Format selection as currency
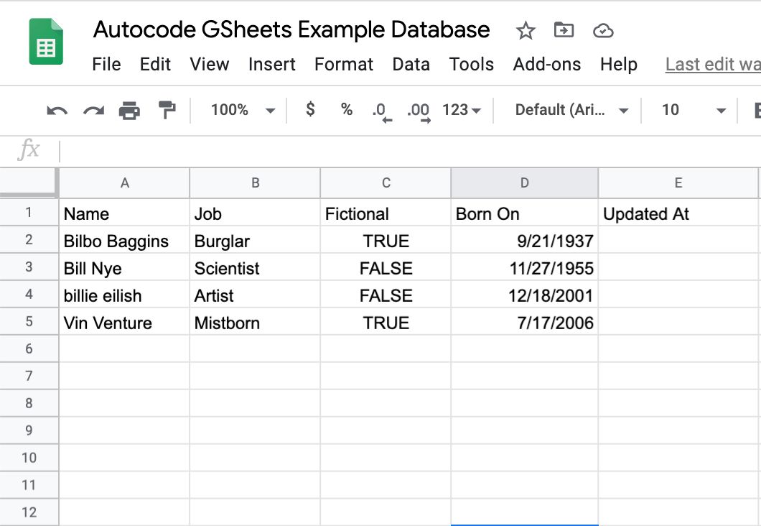The height and width of the screenshot is (526, 761). [x=309, y=110]
